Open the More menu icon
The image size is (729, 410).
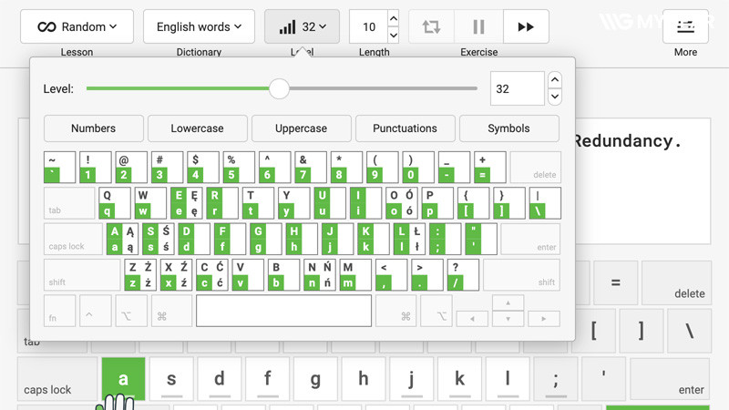point(685,27)
